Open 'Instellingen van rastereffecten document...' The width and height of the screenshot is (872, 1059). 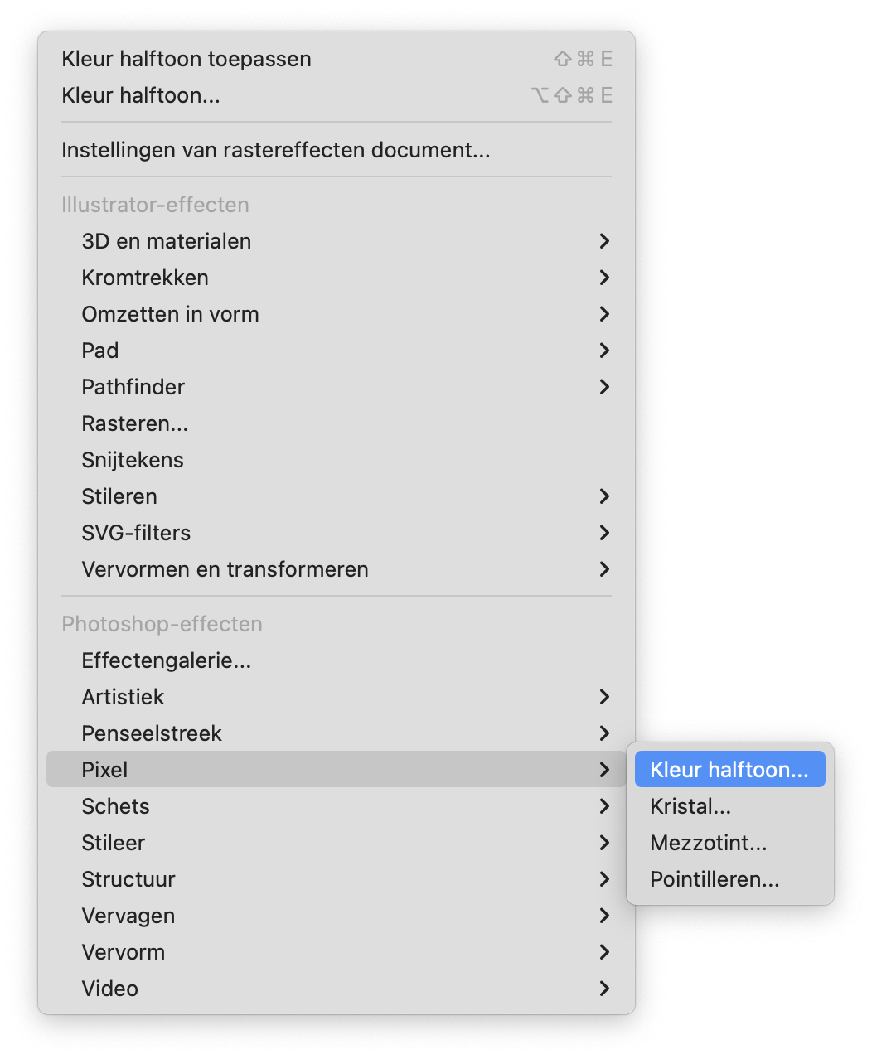tap(275, 150)
